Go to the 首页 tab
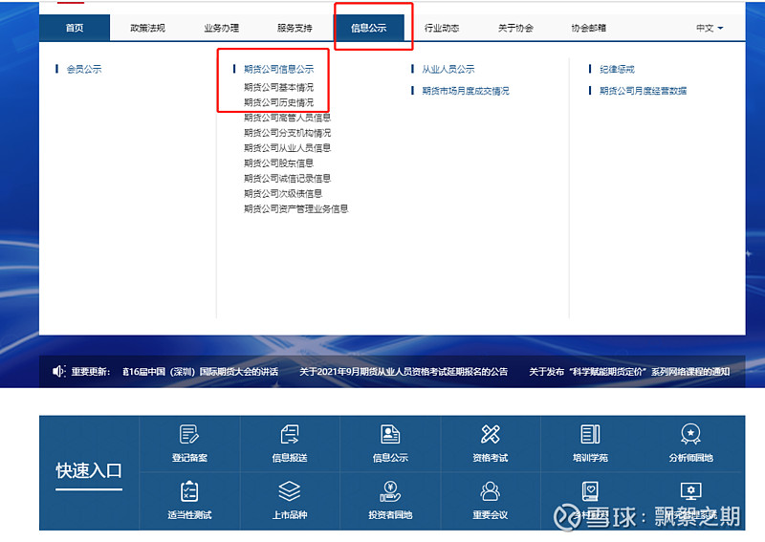765x542 pixels. coord(75,28)
